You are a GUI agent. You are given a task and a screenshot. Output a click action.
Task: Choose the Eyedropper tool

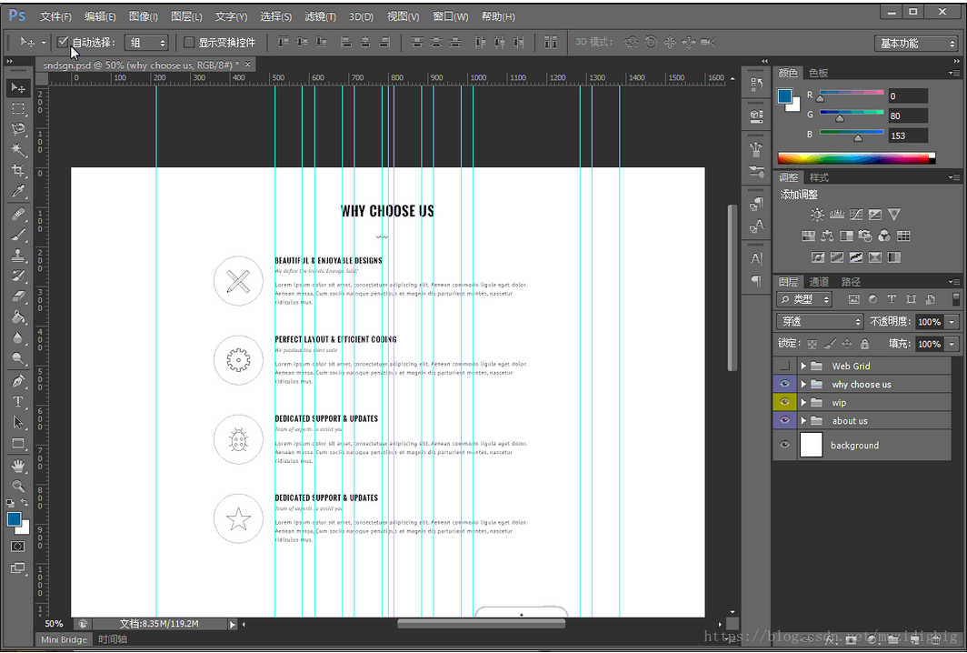tap(18, 192)
